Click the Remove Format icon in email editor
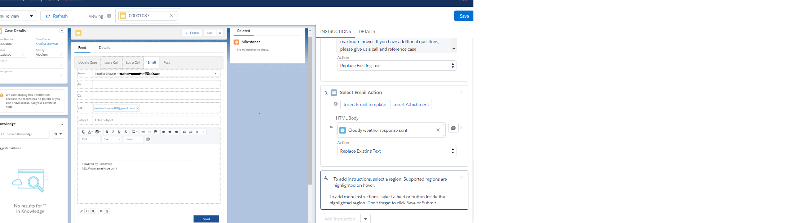This screenshot has height=223, width=799. coord(83,132)
